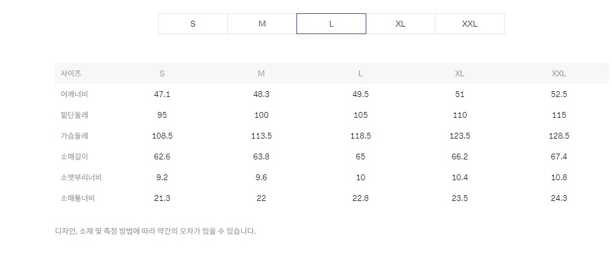Click the measurement disclaimer text below the table
The height and width of the screenshot is (261, 612).
coord(155,231)
